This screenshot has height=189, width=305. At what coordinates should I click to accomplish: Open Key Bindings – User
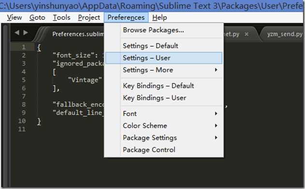coord(163,98)
